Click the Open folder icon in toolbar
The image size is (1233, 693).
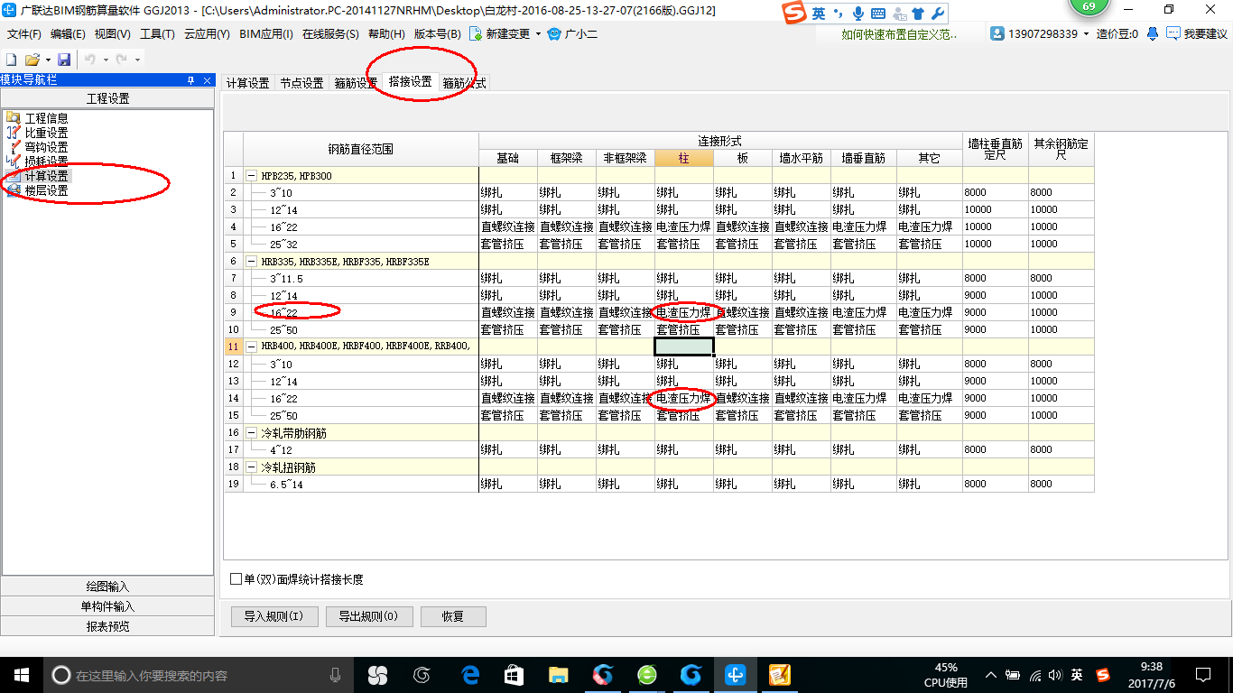click(x=32, y=59)
